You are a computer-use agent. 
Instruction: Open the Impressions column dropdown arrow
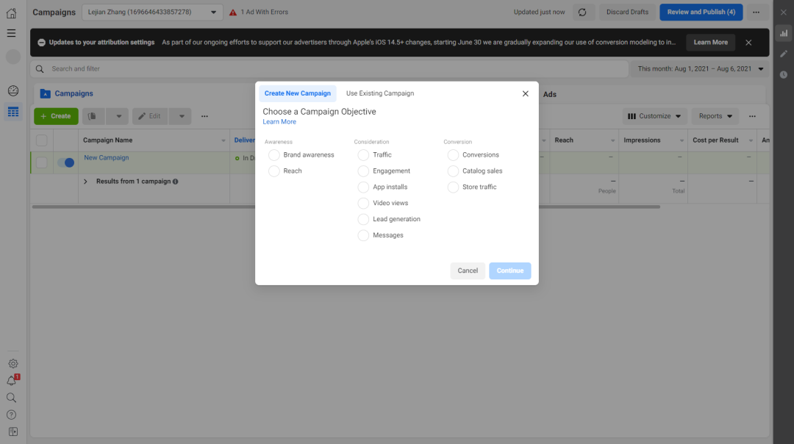click(x=682, y=140)
